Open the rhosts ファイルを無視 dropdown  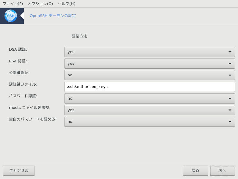click(x=150, y=110)
